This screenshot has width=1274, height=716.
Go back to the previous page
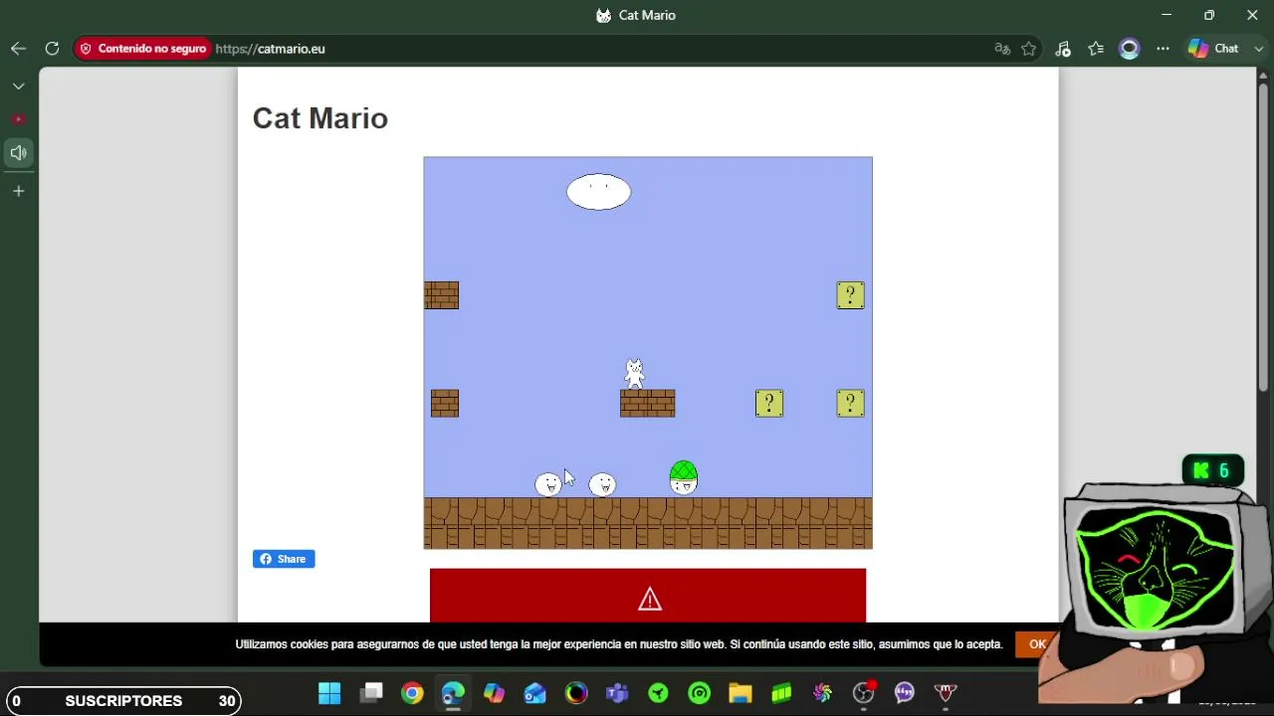[18, 49]
